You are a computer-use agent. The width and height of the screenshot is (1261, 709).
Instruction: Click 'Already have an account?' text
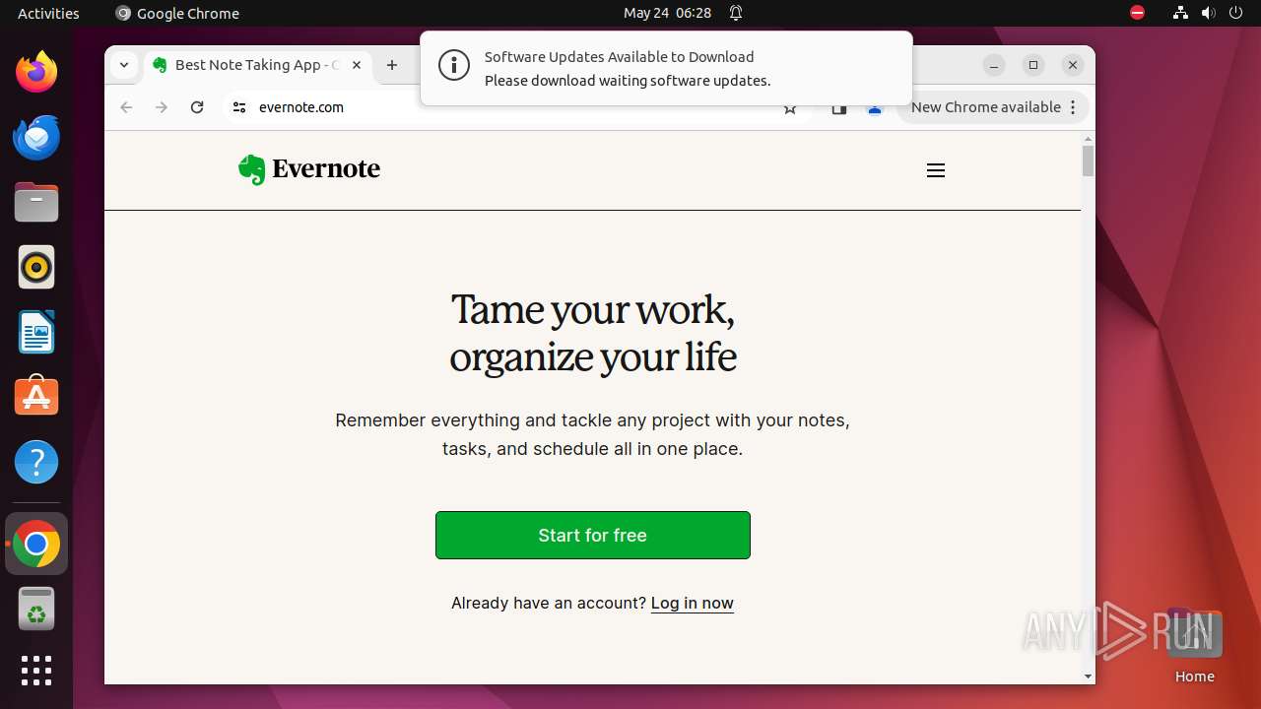point(549,603)
